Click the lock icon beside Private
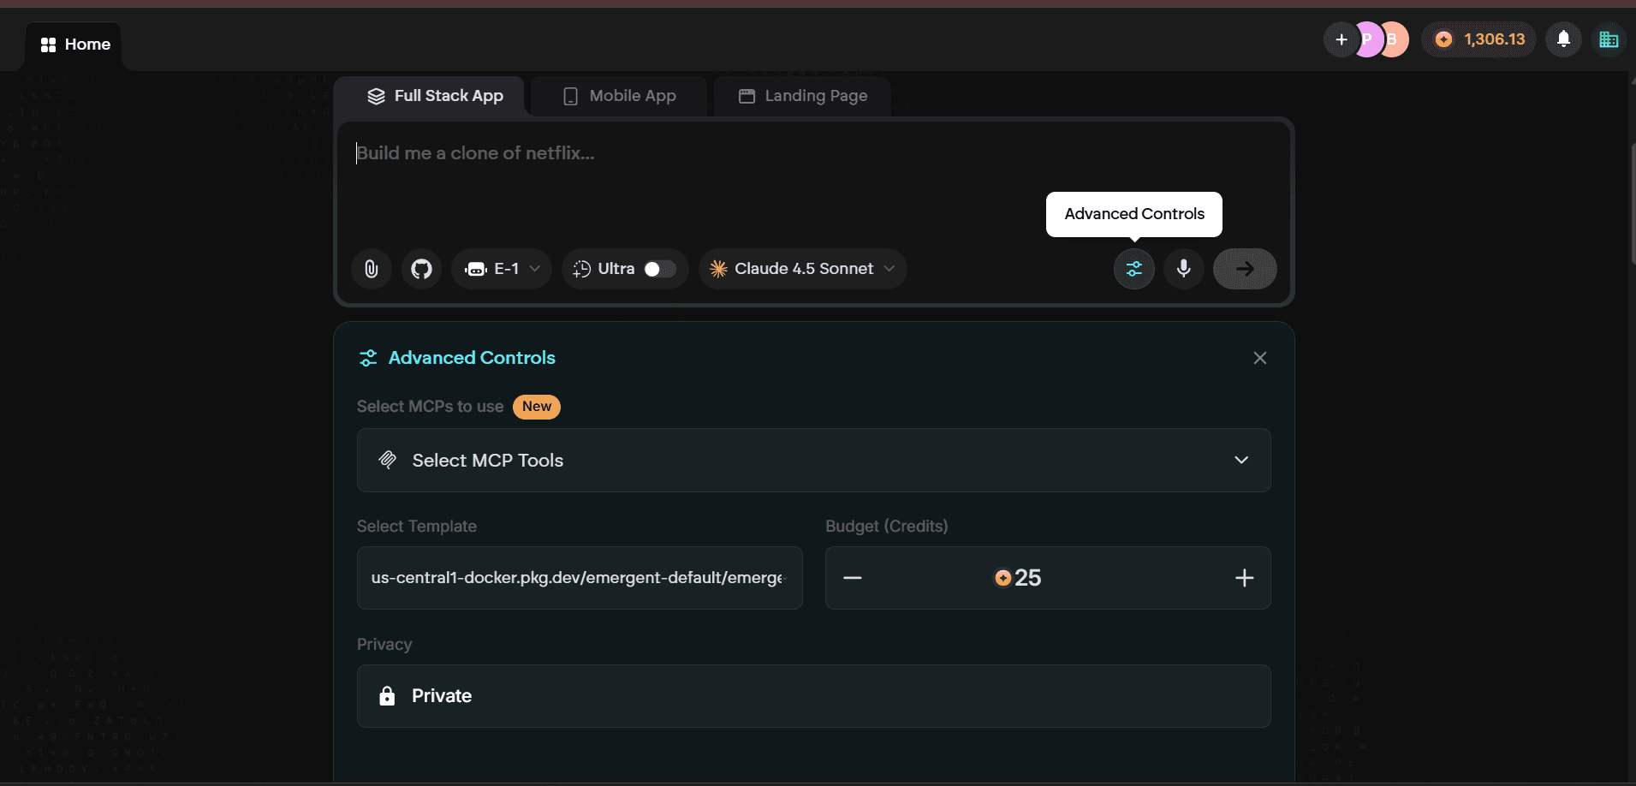The width and height of the screenshot is (1636, 786). tap(387, 696)
